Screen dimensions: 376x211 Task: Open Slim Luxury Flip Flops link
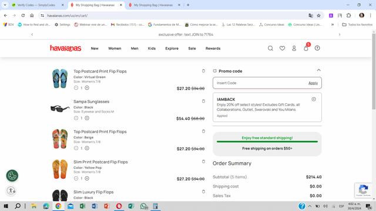93,192
